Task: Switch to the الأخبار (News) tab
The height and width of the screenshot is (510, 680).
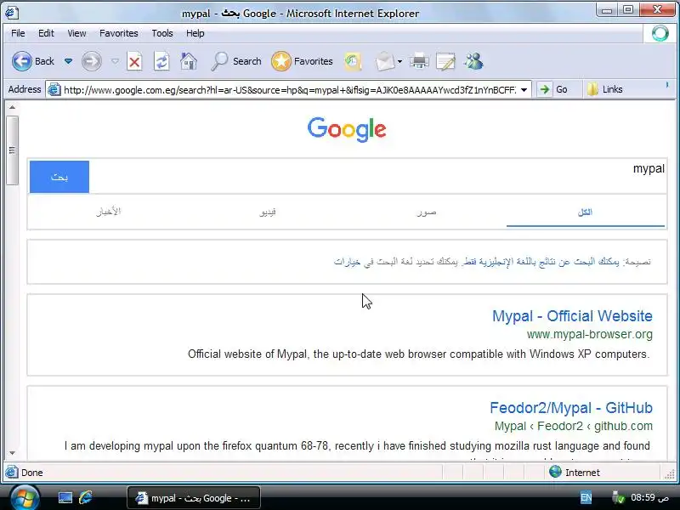Action: (x=109, y=212)
